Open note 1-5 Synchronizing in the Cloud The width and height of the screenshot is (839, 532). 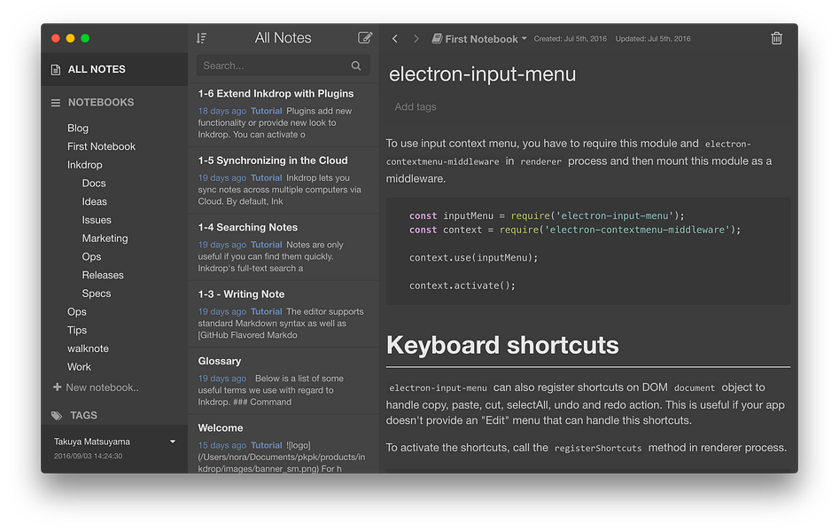tap(283, 180)
